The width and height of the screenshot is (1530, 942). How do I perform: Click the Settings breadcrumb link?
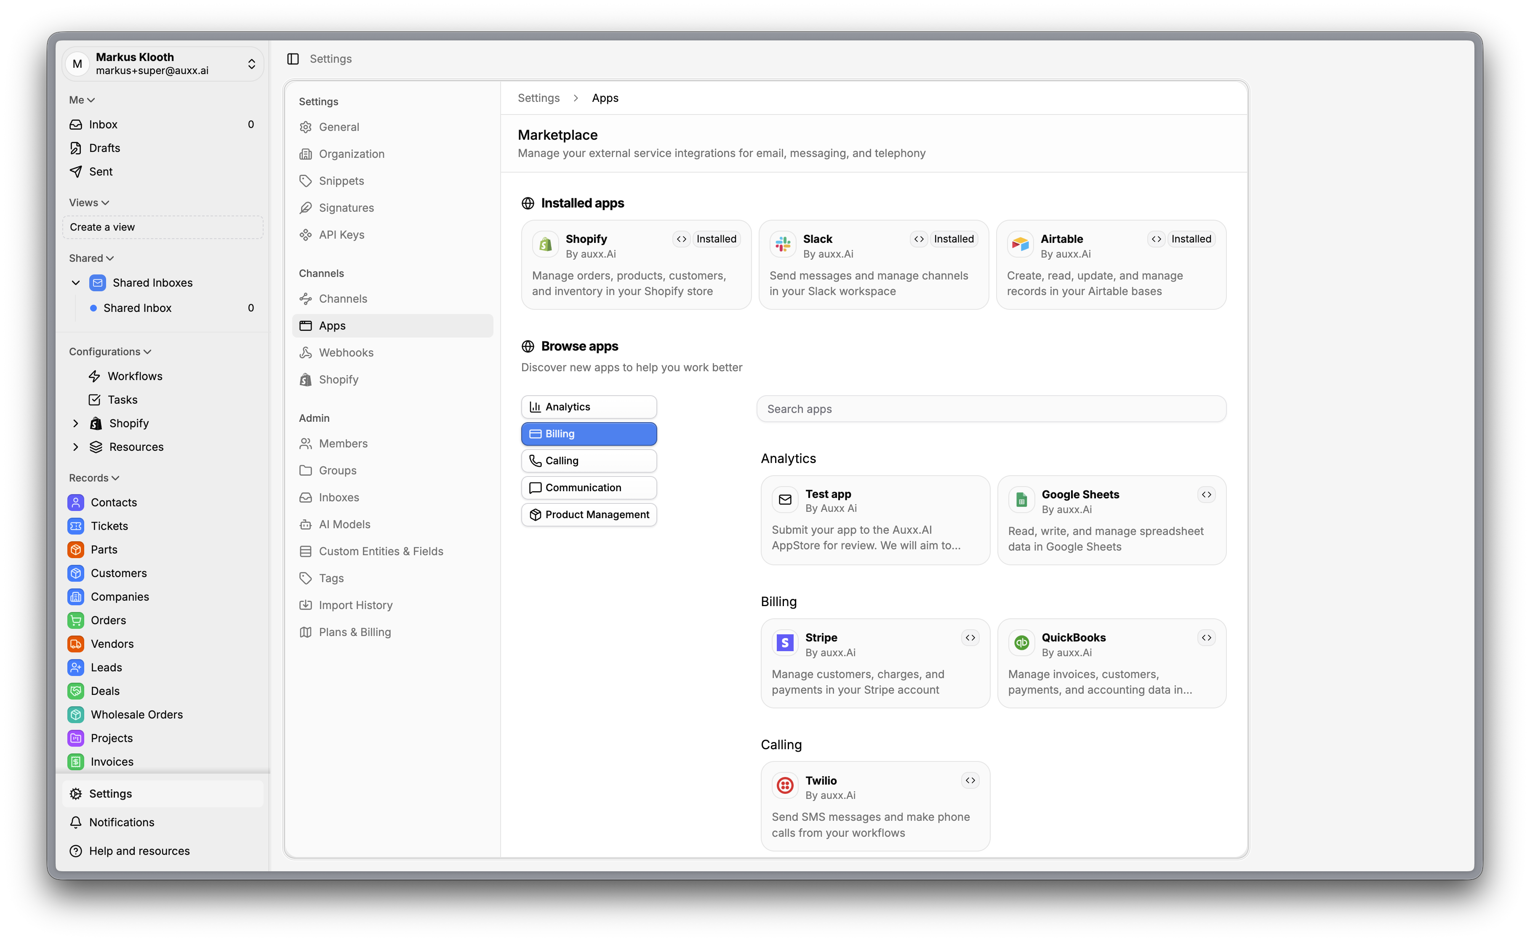tap(538, 98)
